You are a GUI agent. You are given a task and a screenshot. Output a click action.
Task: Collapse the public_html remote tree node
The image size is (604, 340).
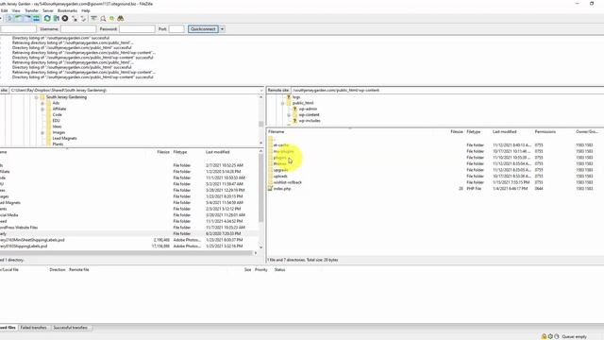coord(283,103)
